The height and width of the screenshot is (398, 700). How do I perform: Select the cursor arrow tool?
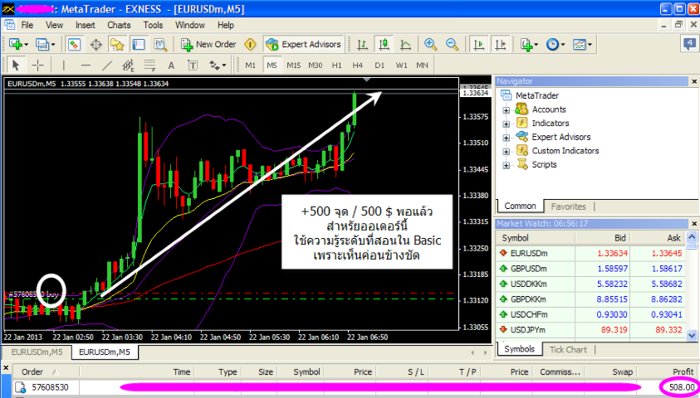16,65
